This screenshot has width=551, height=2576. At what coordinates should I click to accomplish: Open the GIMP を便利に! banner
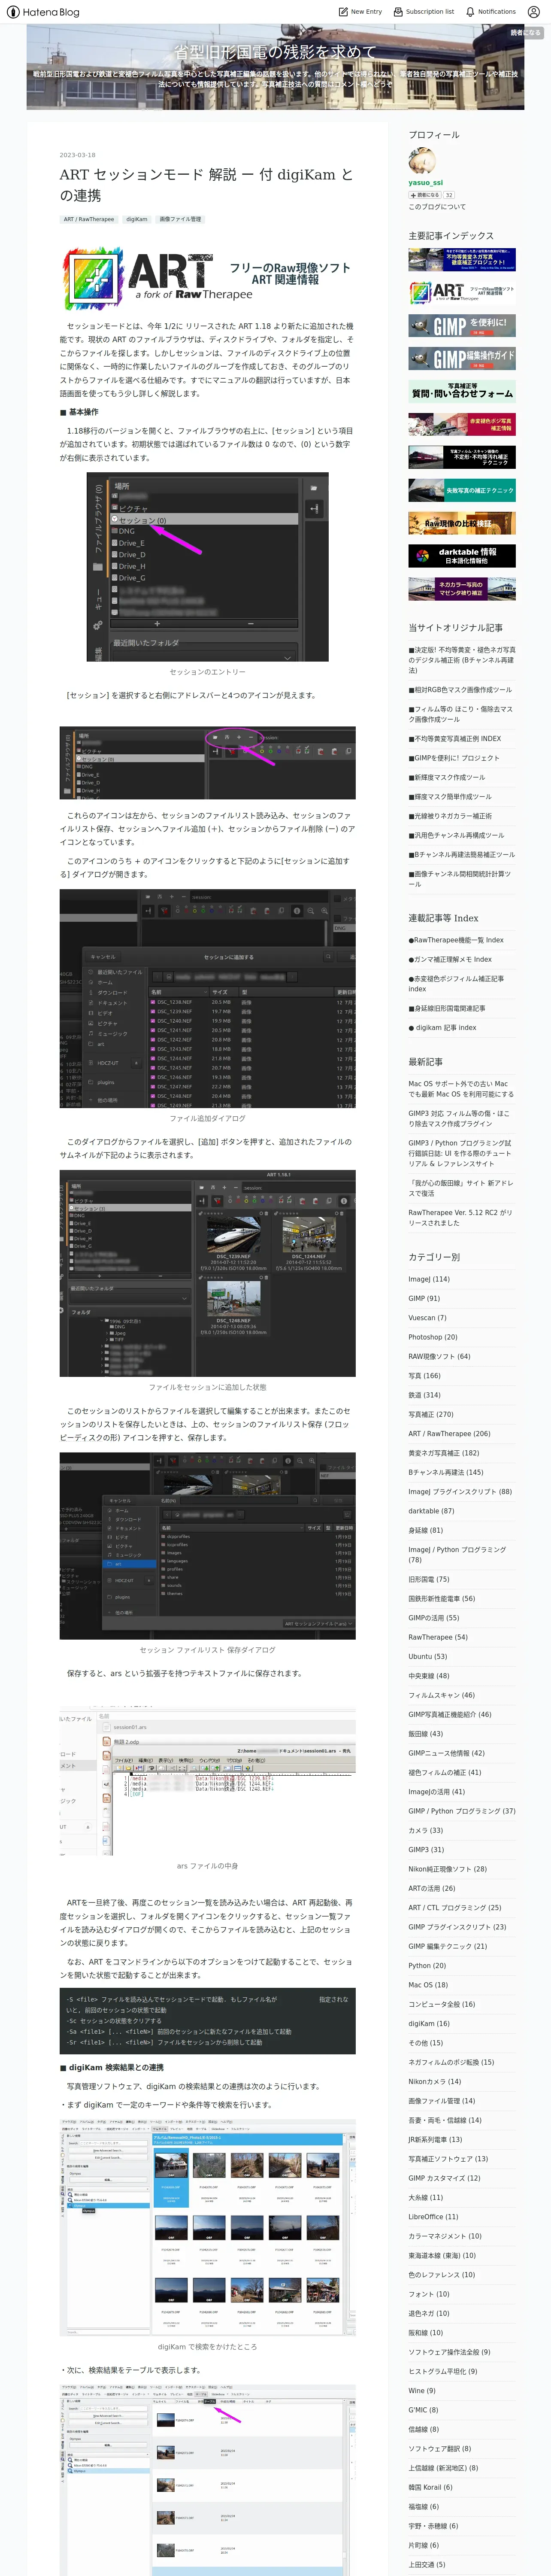pyautogui.click(x=462, y=325)
